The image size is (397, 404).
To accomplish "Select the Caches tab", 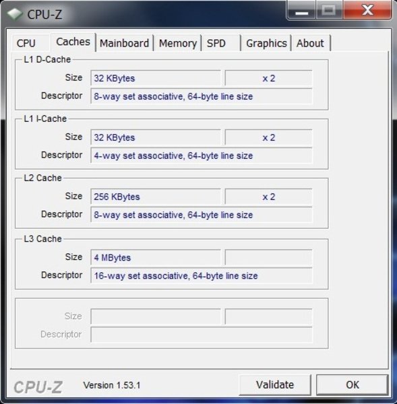I will coord(73,42).
